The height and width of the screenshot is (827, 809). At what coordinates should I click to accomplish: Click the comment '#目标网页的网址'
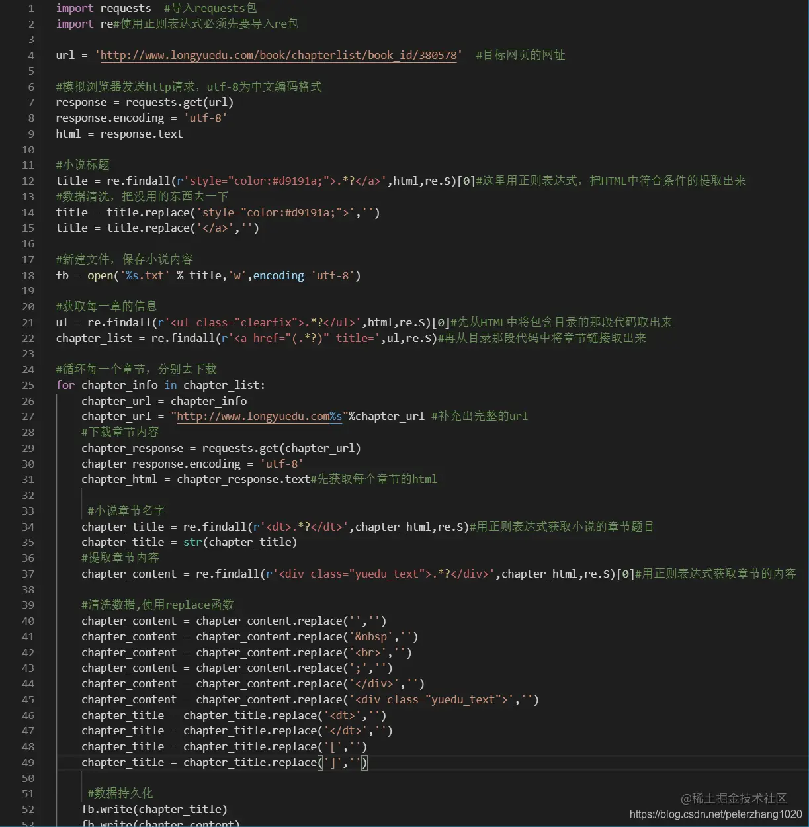[x=521, y=56]
